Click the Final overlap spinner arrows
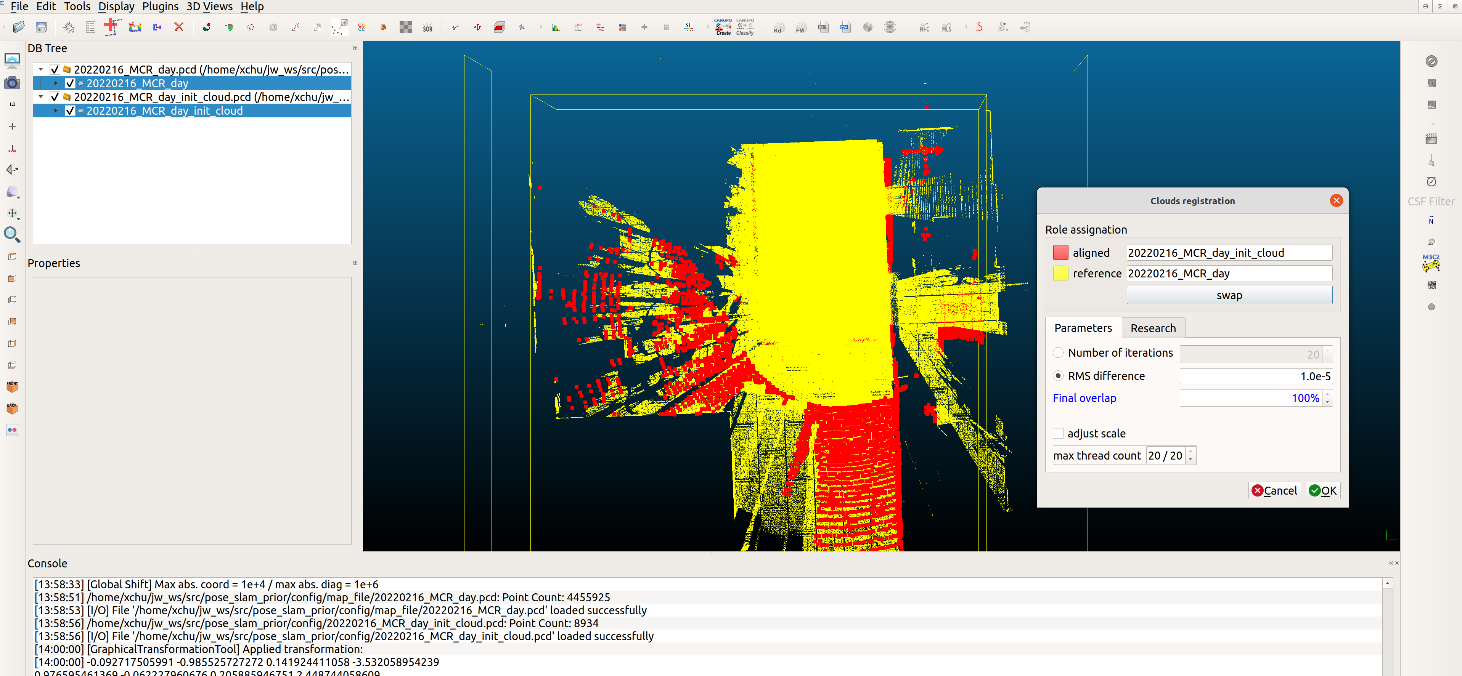The image size is (1462, 676). coord(1327,398)
